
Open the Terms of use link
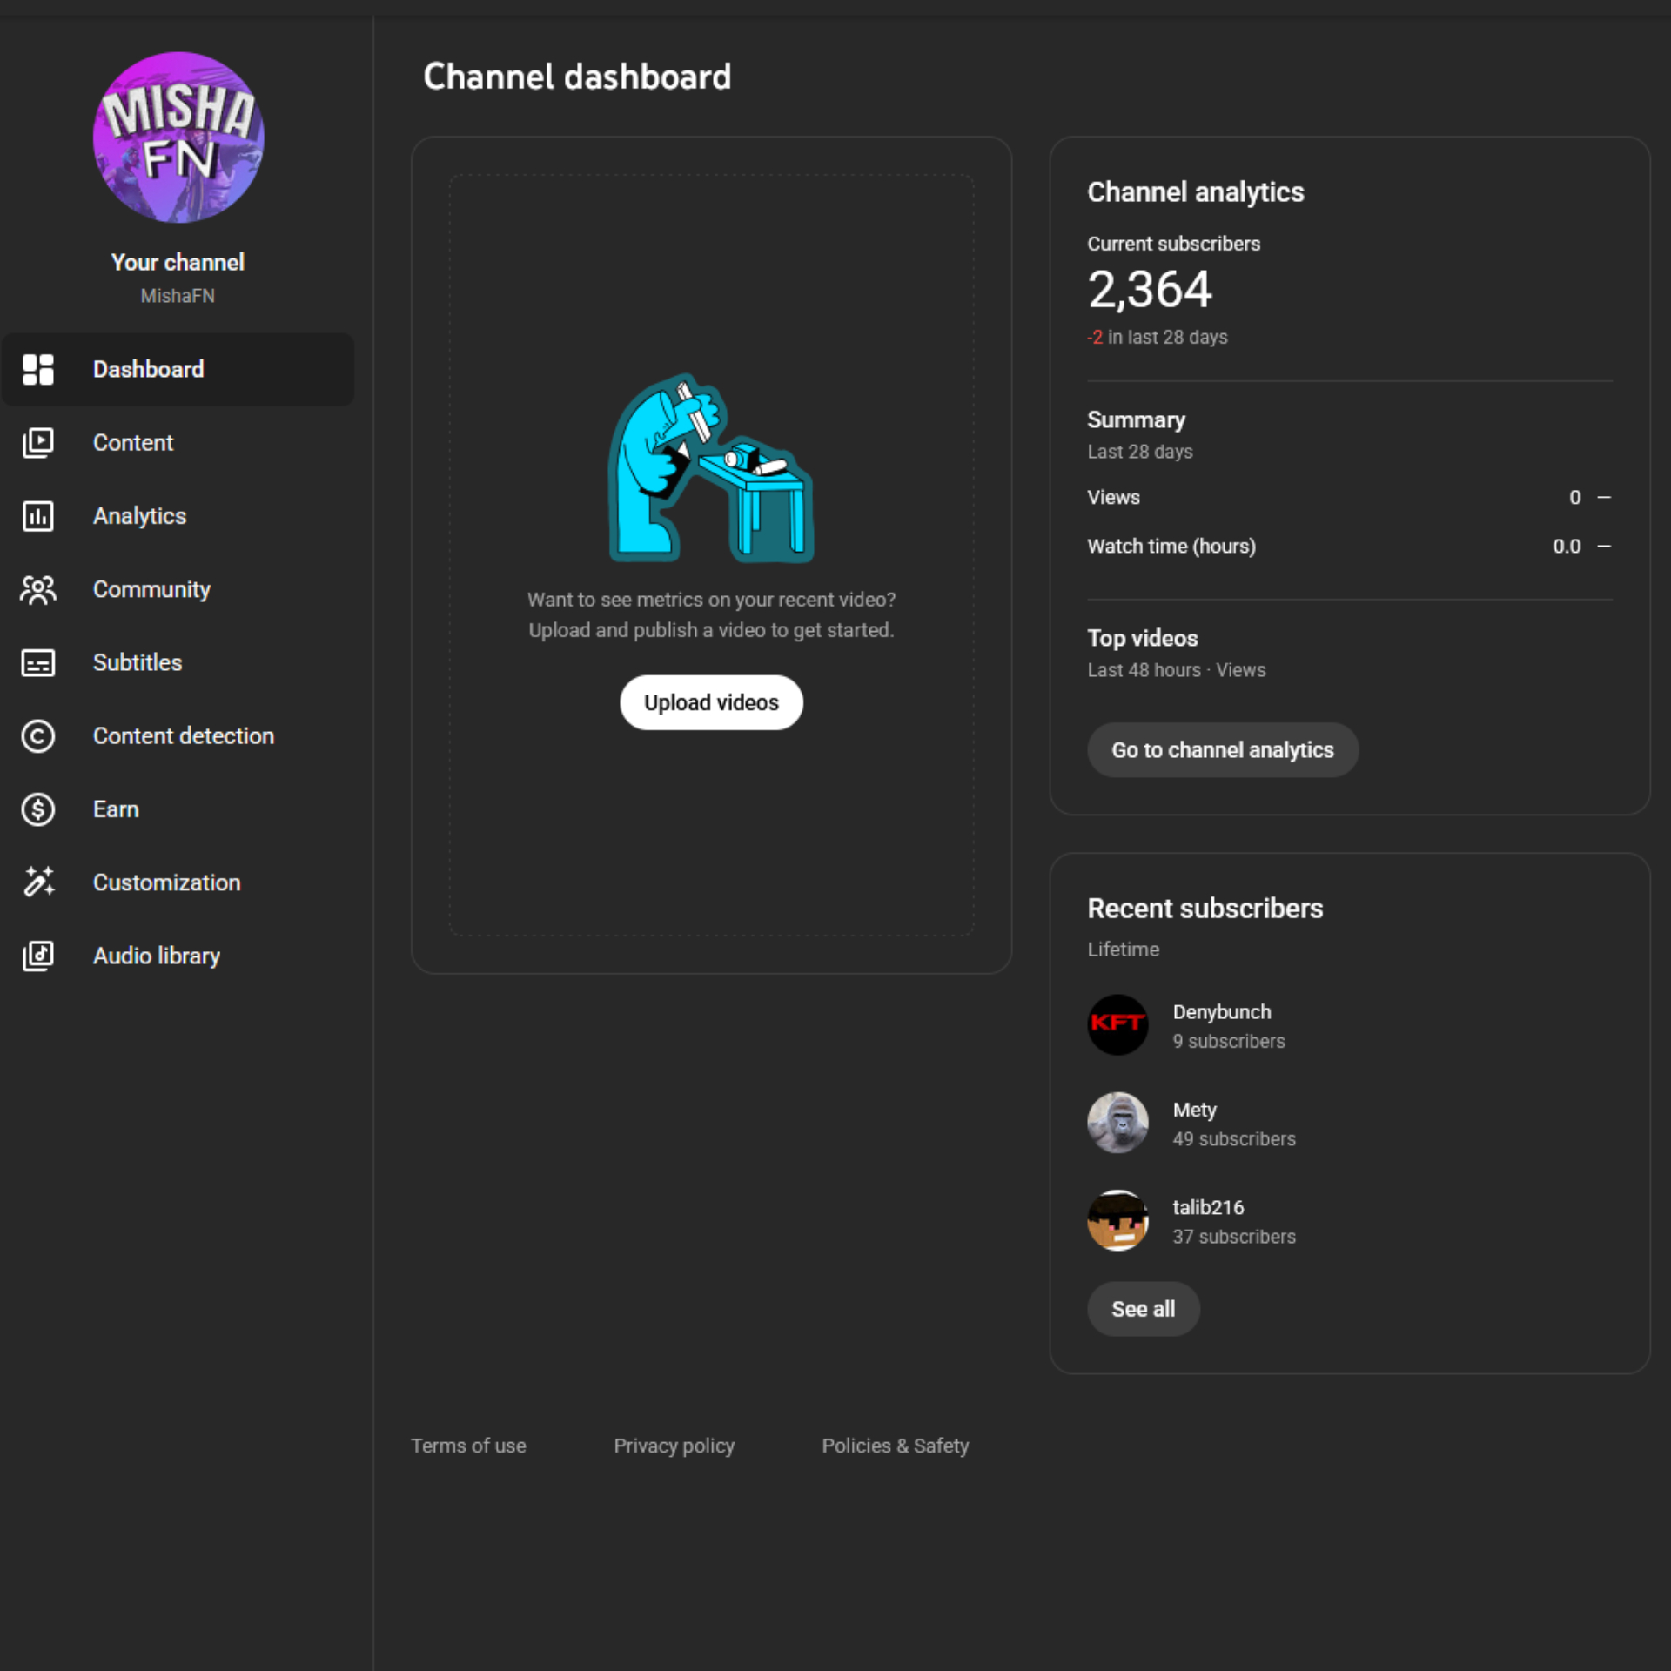468,1446
